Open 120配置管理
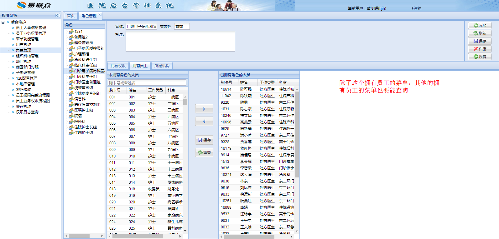The width and height of the screenshot is (499, 239). (27, 78)
